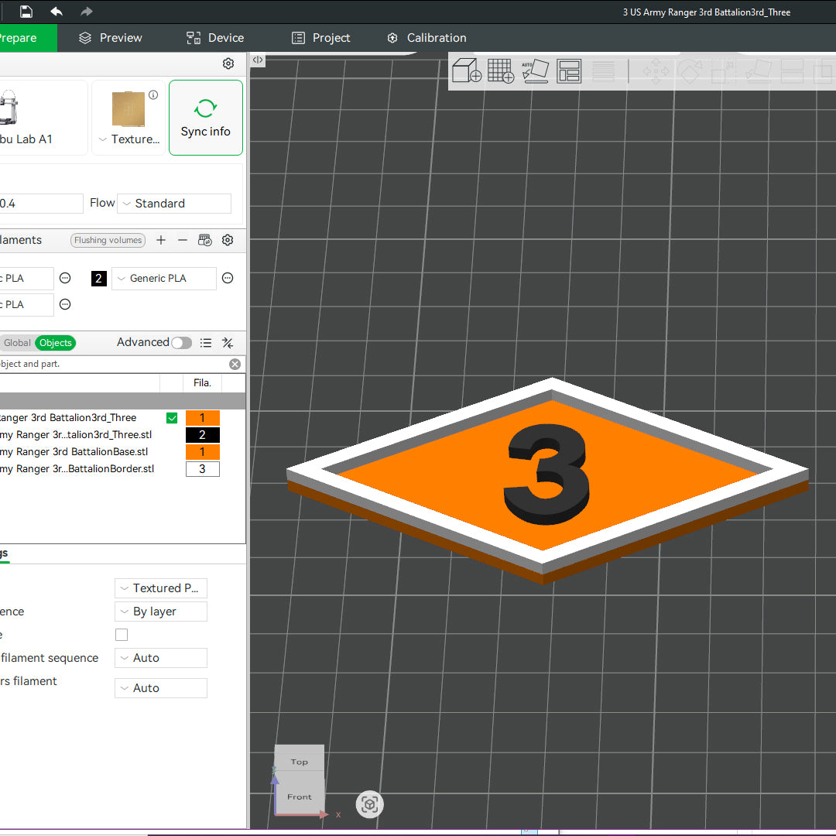The width and height of the screenshot is (836, 836).
Task: Remove a filament with the minus icon
Action: click(183, 240)
